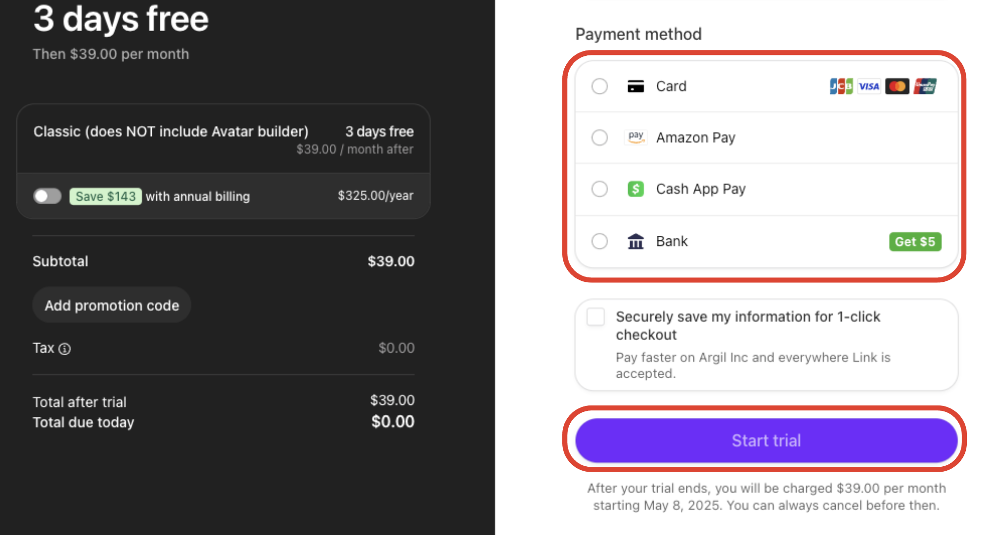Click the JCB card brand logo

tap(841, 87)
